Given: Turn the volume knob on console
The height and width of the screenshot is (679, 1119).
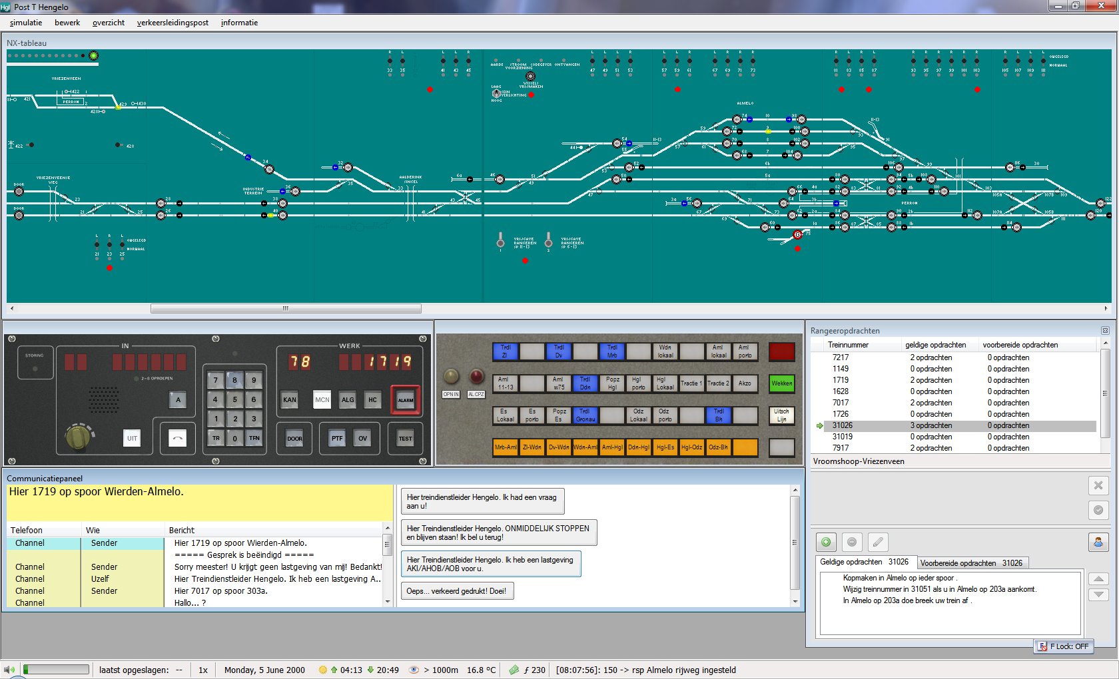Looking at the screenshot, I should click(x=78, y=437).
